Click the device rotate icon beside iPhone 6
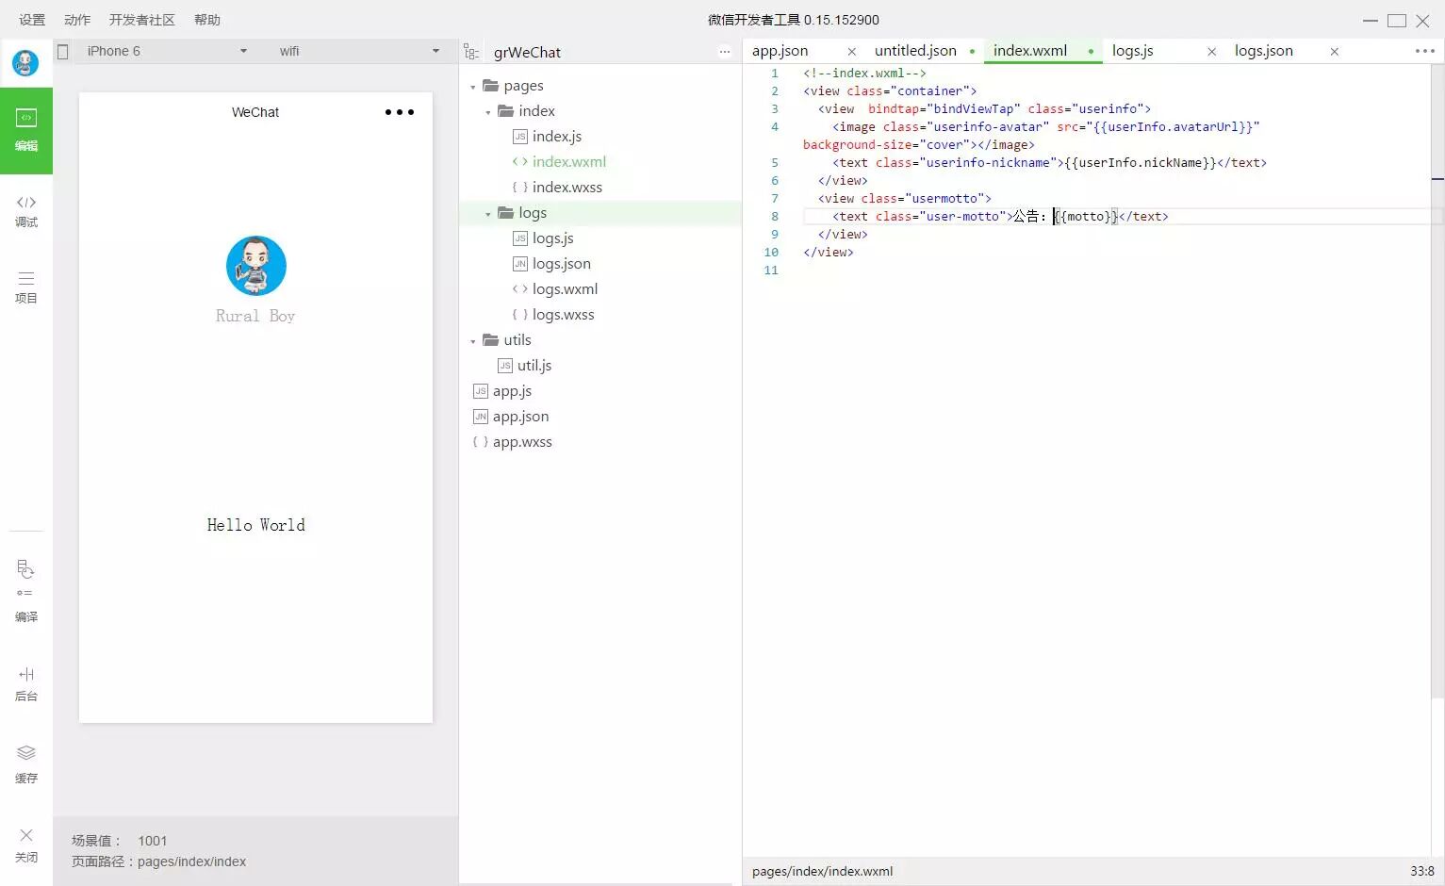 coord(63,52)
